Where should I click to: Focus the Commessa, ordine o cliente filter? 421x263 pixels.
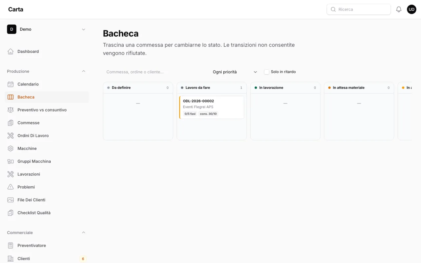pos(155,72)
